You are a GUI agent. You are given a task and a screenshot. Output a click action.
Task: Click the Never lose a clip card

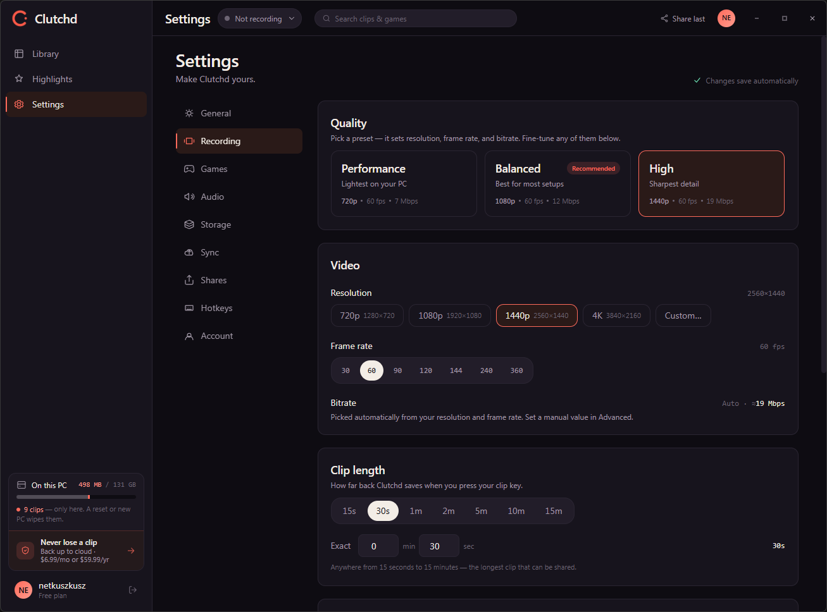[76, 551]
